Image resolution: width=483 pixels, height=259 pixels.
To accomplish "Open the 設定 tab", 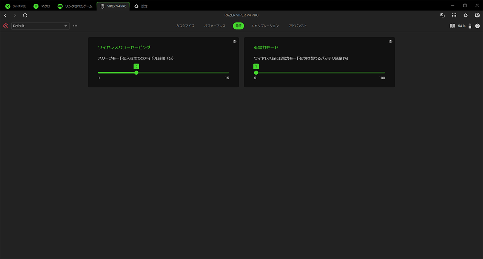I will 141,6.
